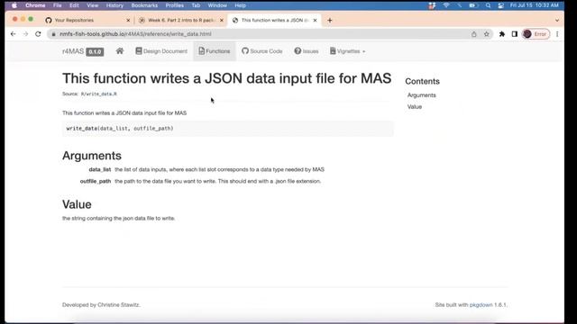
Task: Open the File menu
Action: tap(58, 5)
